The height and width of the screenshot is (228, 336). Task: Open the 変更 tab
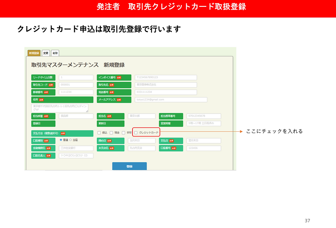46,53
